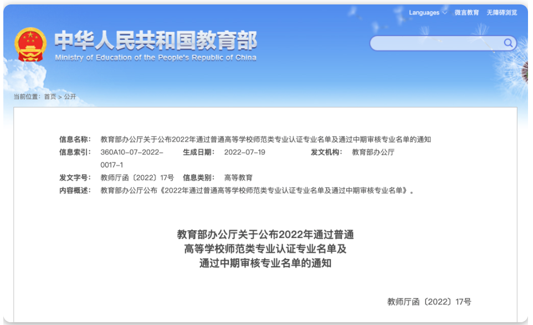Click the 生成日期 label

tap(198, 152)
